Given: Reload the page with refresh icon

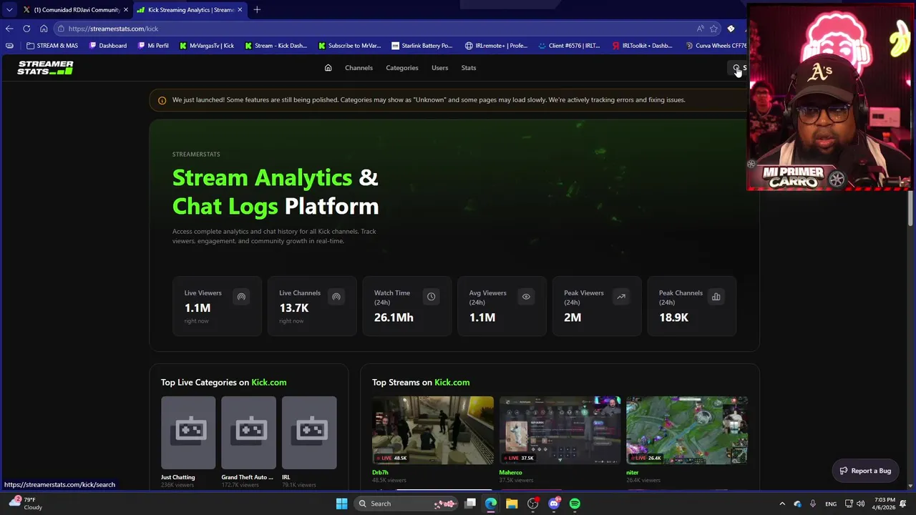Looking at the screenshot, I should 26,29.
